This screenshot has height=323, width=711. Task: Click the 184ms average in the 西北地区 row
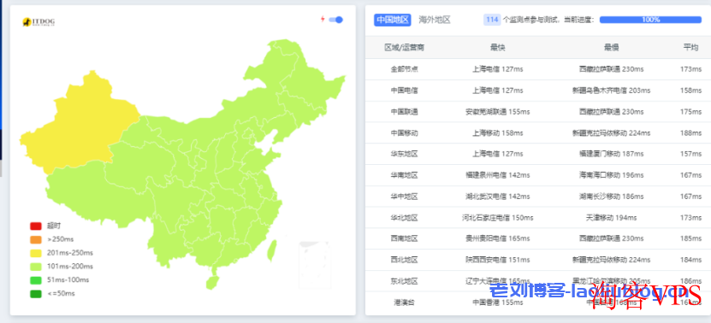tap(691, 260)
